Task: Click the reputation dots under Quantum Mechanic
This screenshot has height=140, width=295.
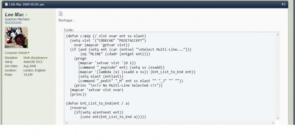Action: pos(13,23)
